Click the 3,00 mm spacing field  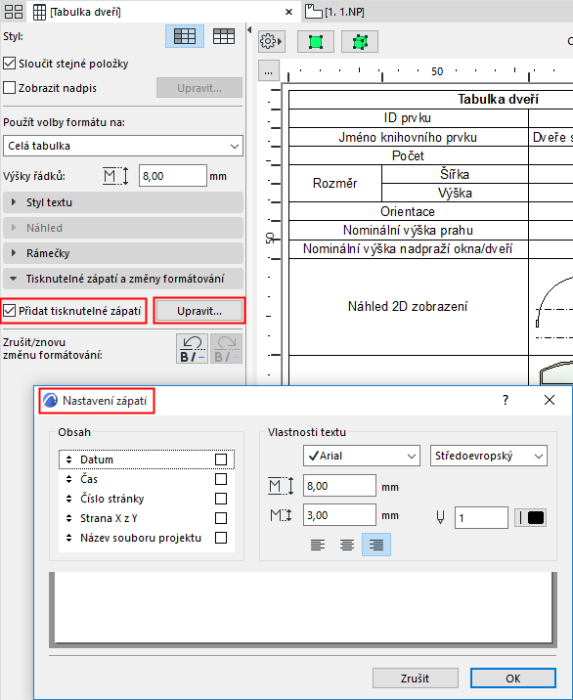(x=339, y=515)
